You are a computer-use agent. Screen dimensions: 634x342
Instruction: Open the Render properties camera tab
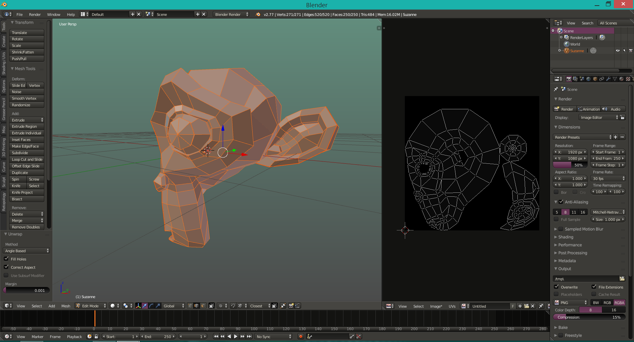(569, 79)
